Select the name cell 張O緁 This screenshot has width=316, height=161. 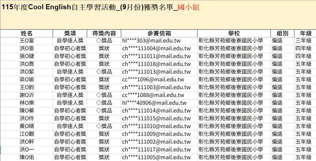point(27,56)
